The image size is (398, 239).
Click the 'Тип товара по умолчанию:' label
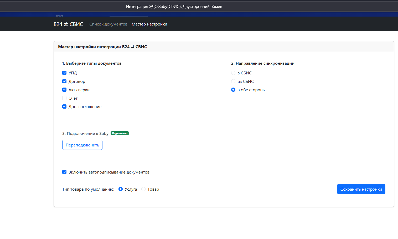88,189
